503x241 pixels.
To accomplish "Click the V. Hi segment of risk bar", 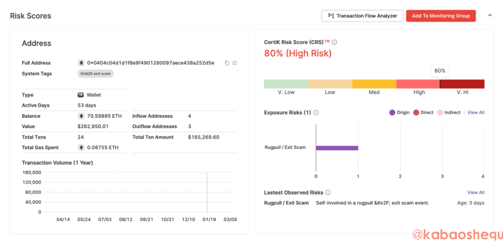I will 462,84.
